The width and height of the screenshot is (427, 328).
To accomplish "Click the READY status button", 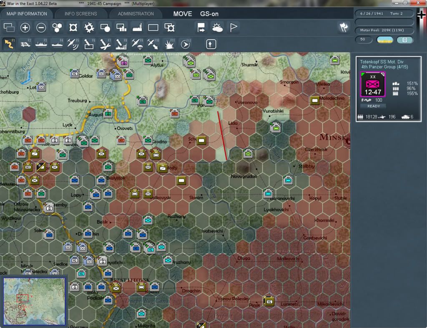I will [x=374, y=106].
